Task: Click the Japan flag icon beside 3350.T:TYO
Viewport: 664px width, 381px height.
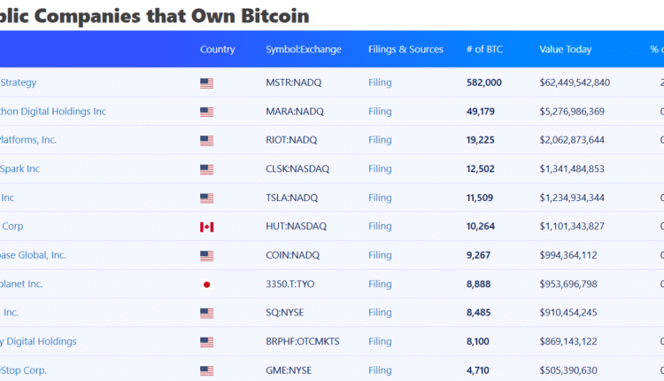Action: [x=206, y=284]
